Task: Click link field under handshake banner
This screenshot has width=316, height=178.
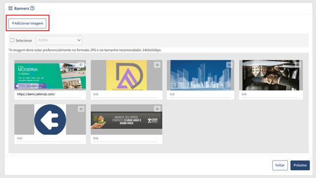Action: 270,94
